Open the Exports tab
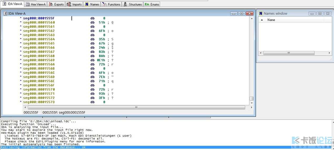The height and width of the screenshot is (150, 334). click(56, 4)
